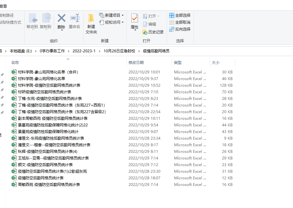Click Select none (全部取消) option
This screenshot has width=293, height=208.
180,22
